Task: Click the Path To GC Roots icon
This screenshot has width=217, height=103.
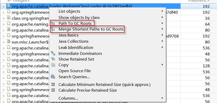Action: pyautogui.click(x=53, y=23)
